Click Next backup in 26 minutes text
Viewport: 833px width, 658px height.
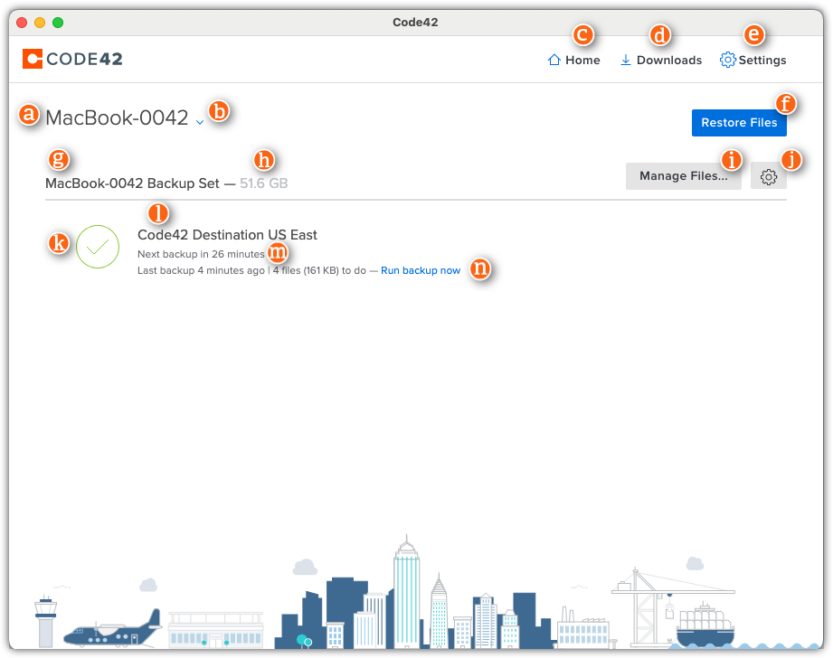(201, 254)
